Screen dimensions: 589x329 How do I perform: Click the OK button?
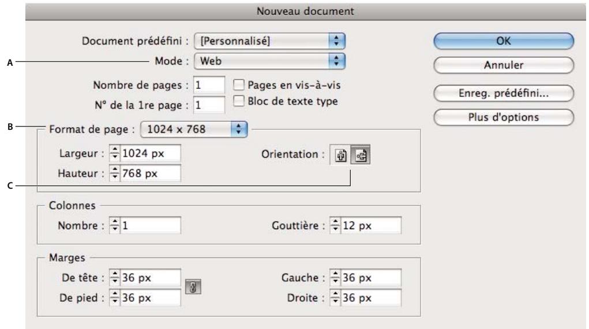point(504,40)
